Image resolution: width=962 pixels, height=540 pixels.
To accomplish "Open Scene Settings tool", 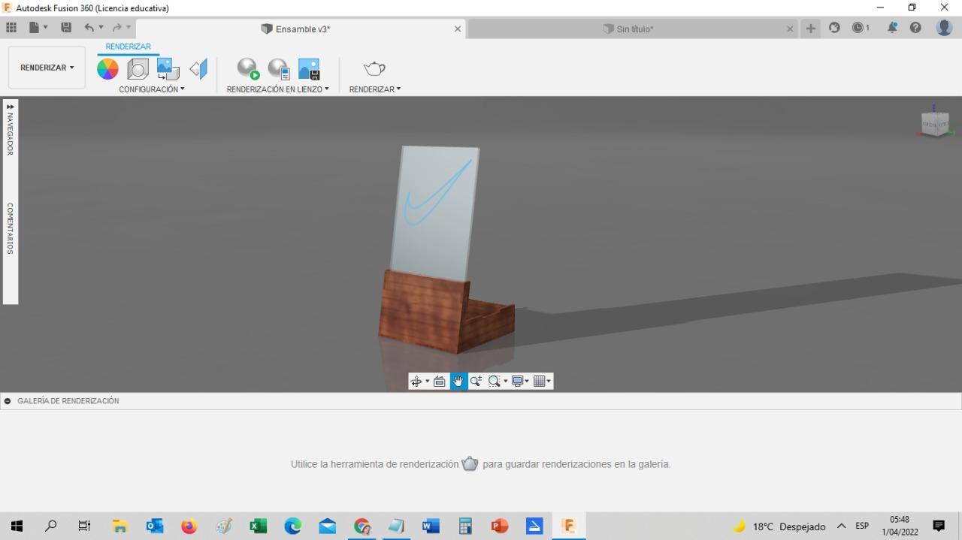I will coord(138,69).
